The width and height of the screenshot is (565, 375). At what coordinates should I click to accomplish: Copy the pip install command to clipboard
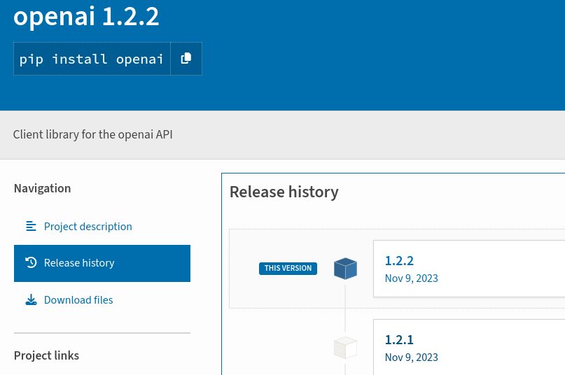pos(186,59)
